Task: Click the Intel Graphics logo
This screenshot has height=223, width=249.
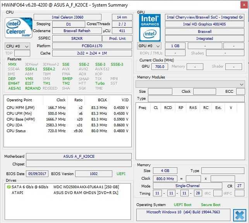Action: (150, 28)
